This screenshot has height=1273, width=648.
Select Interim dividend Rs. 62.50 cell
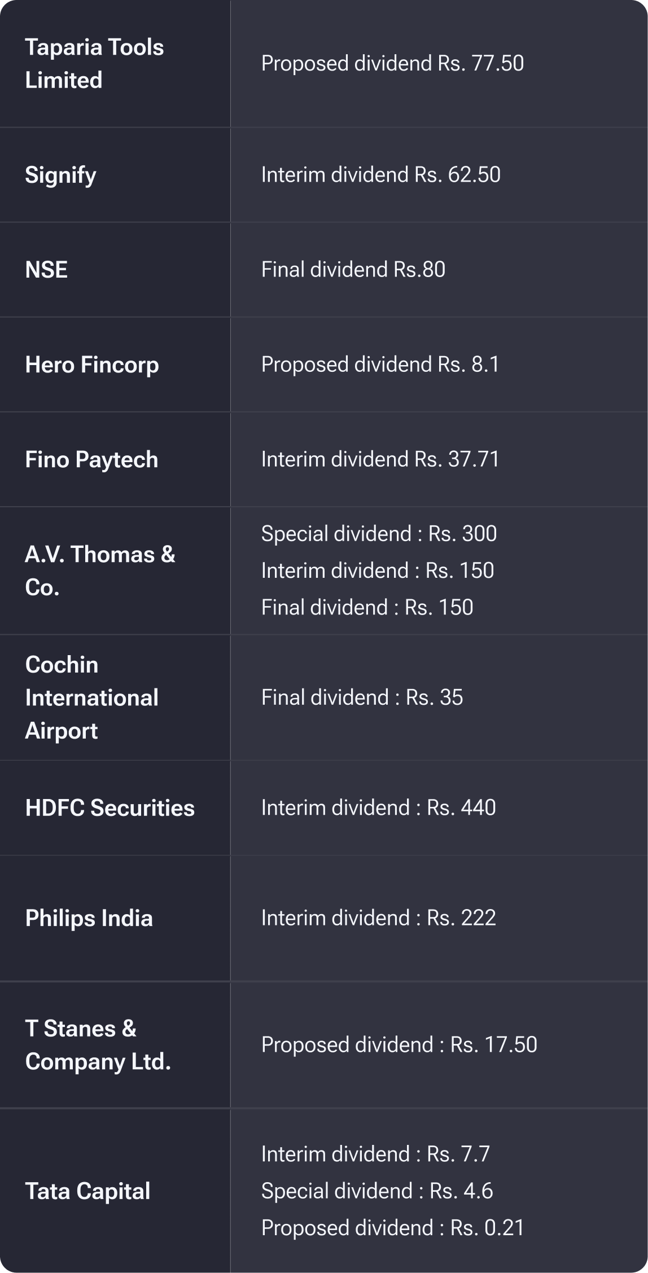pyautogui.click(x=380, y=175)
